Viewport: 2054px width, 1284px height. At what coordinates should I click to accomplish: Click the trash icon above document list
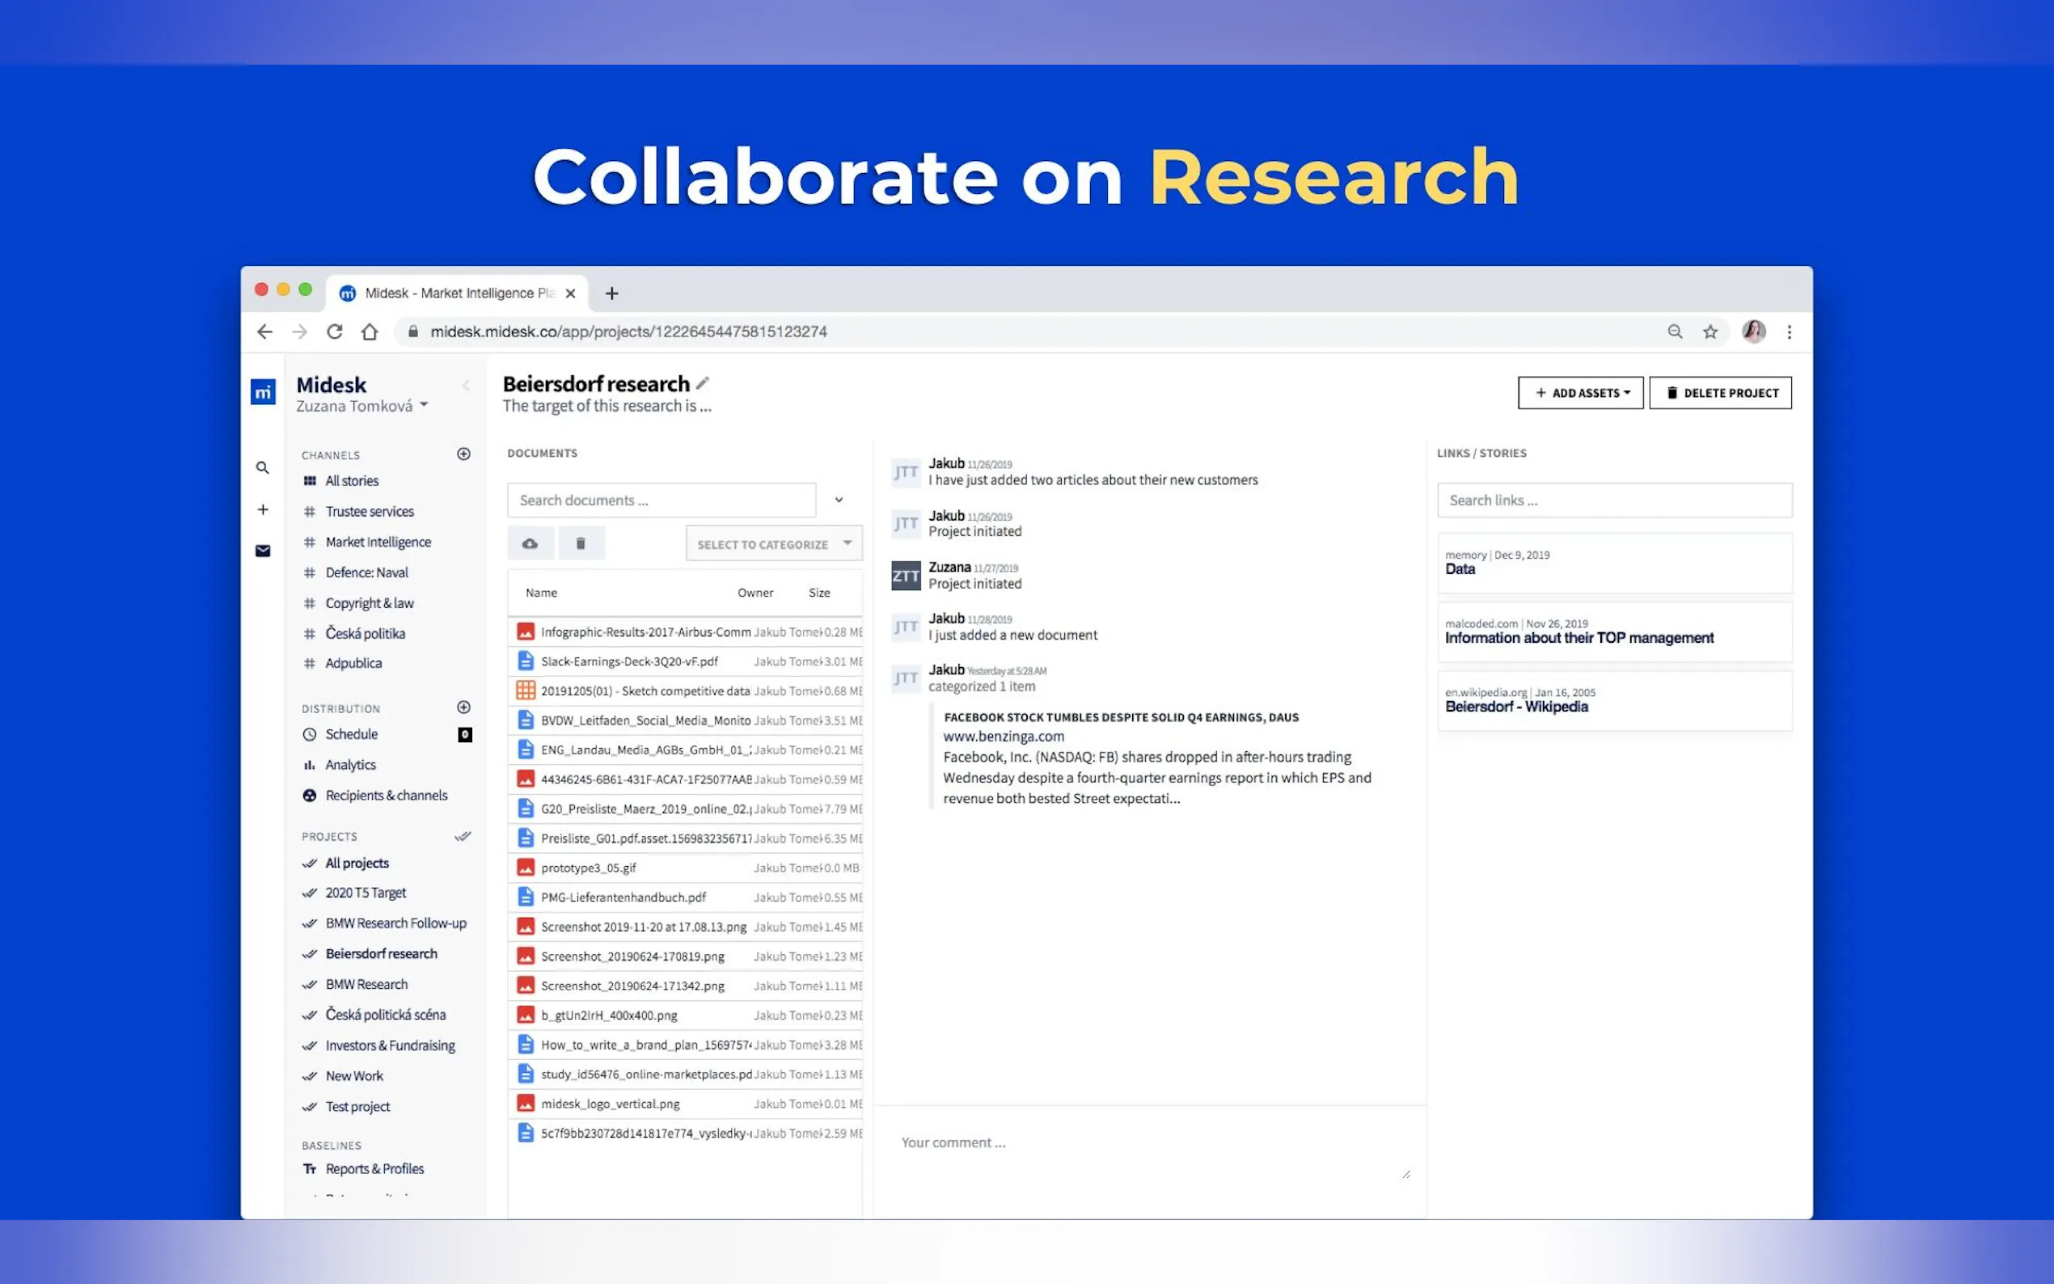(581, 543)
